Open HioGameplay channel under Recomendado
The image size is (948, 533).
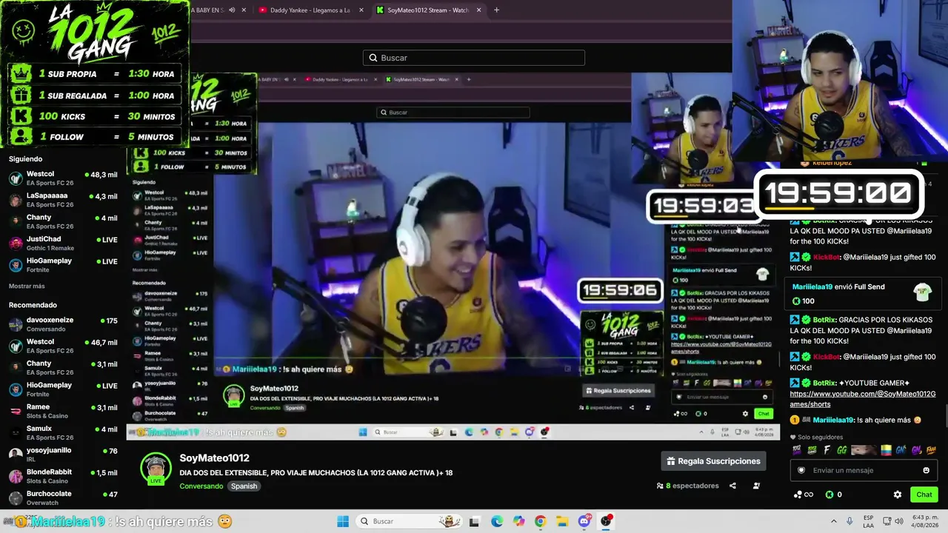tap(63, 389)
